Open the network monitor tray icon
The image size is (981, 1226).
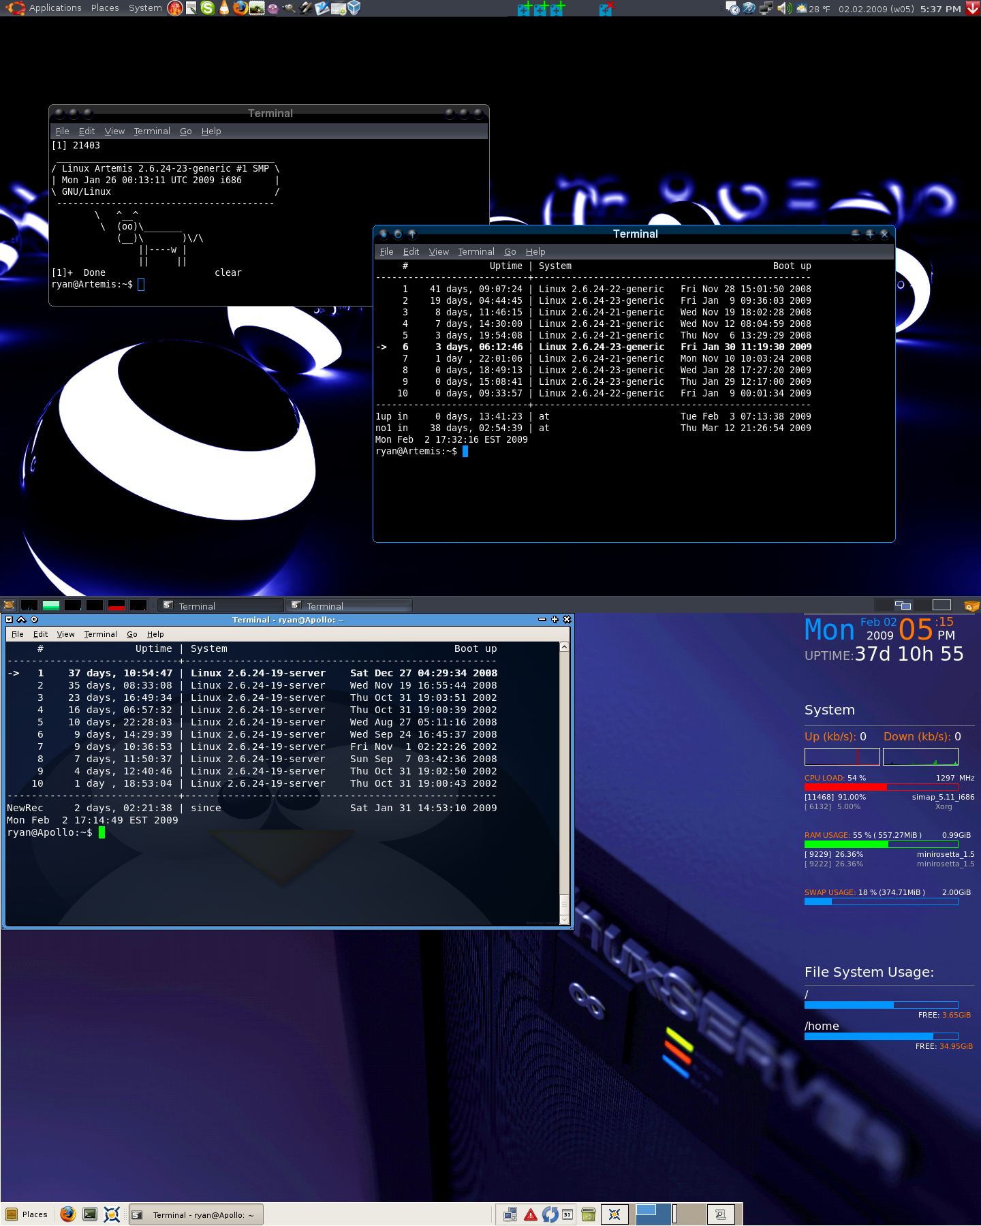coord(766,8)
